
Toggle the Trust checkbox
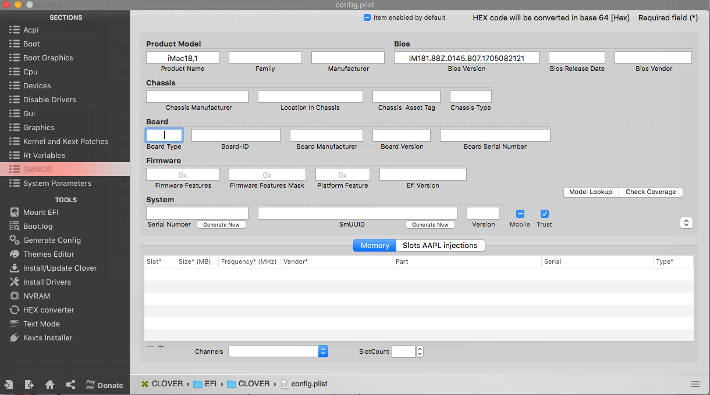click(x=545, y=214)
